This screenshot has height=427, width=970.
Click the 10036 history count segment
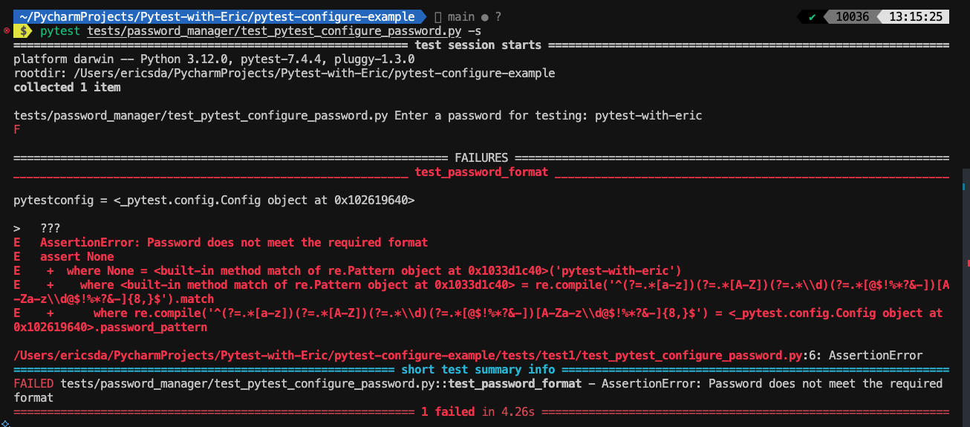tap(852, 16)
